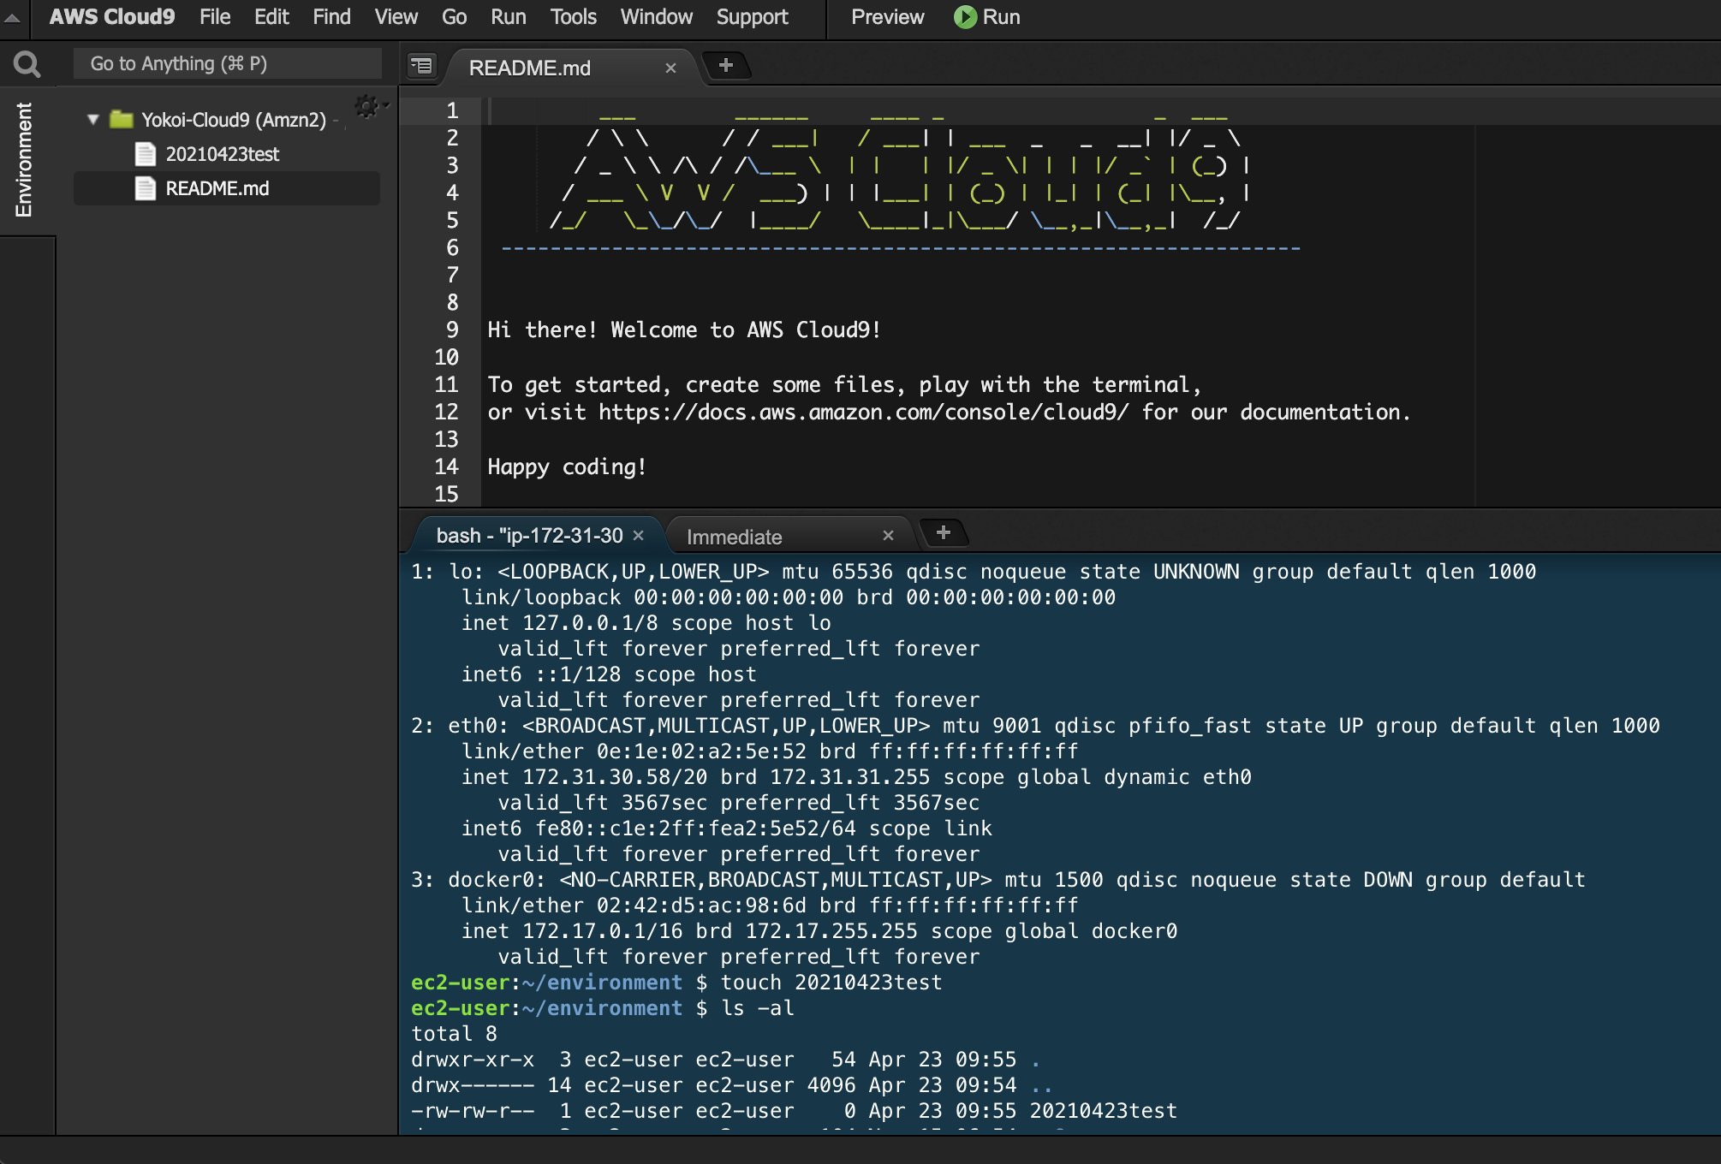The height and width of the screenshot is (1164, 1721).
Task: Open the Window menu
Action: point(655,16)
